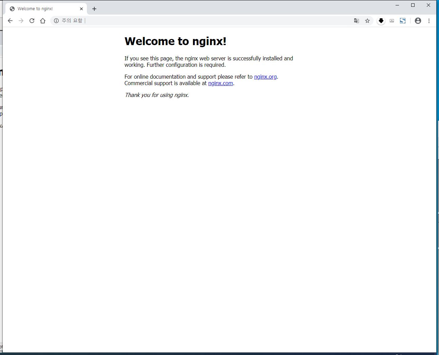The width and height of the screenshot is (439, 355).
Task: Close the Chrome window
Action: pyautogui.click(x=428, y=5)
